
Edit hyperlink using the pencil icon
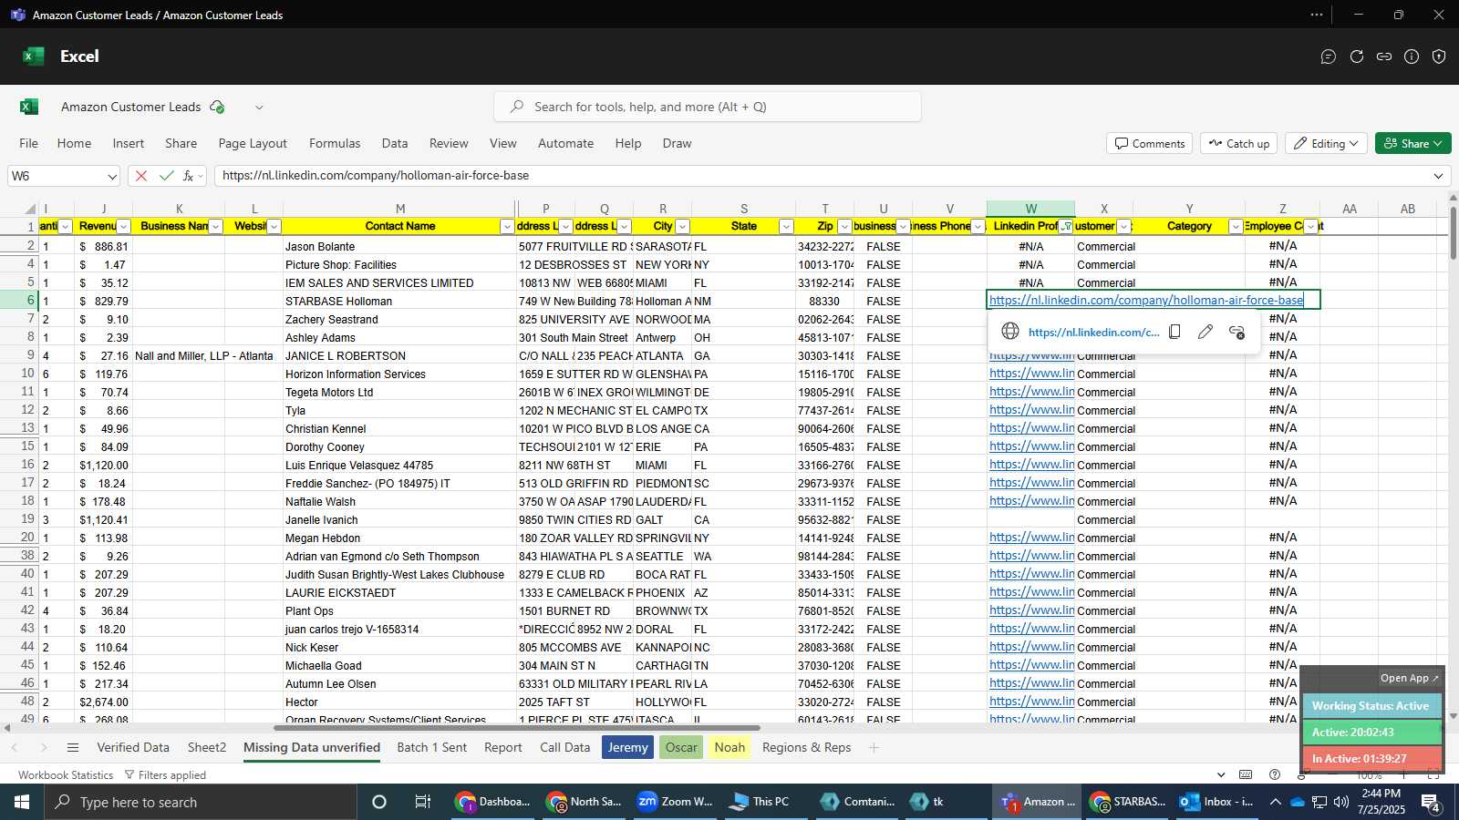(x=1205, y=332)
